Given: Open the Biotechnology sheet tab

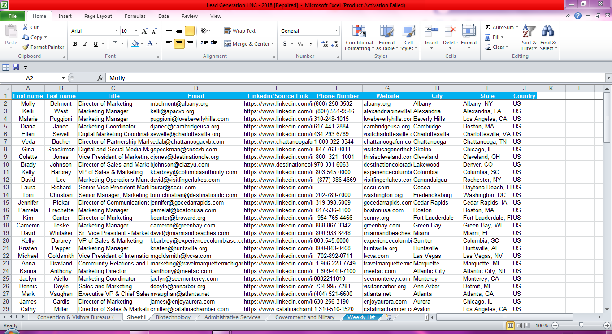Looking at the screenshot, I should tap(173, 317).
